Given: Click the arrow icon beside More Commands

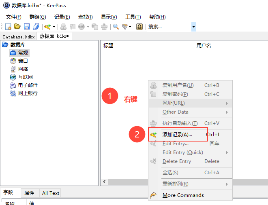Looking at the screenshot, I should click(x=153, y=195).
